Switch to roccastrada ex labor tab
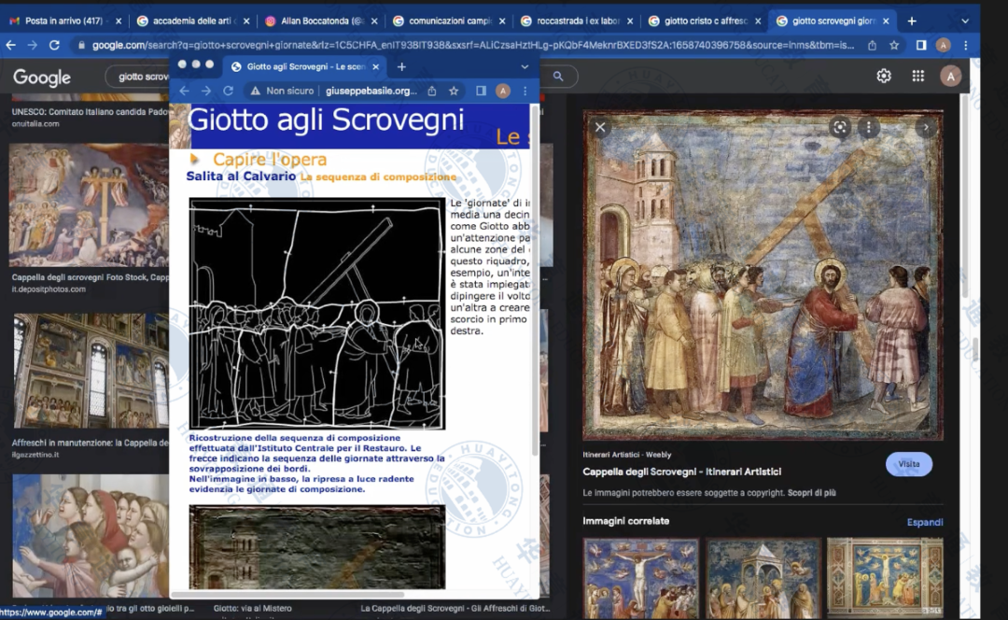 578,21
